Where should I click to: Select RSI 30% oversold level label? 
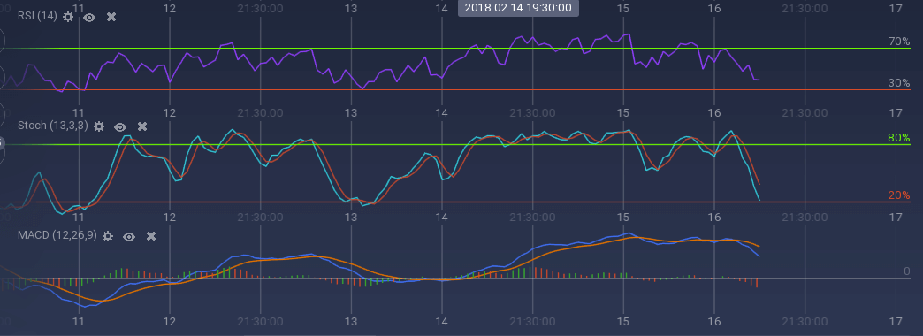click(899, 83)
